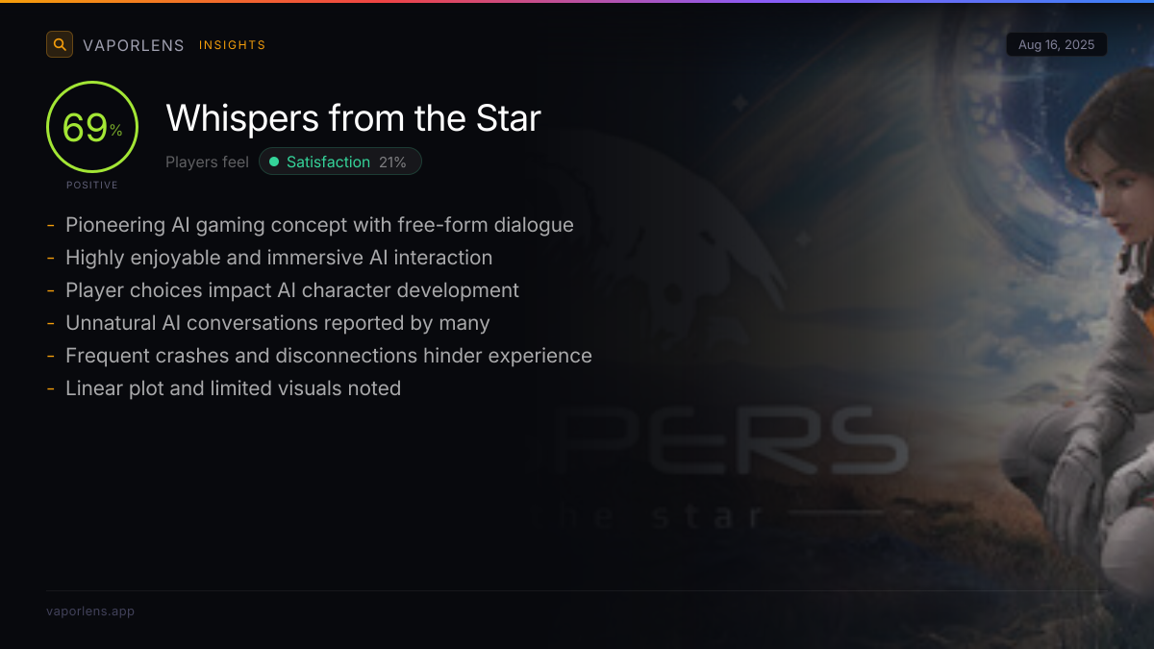Click the 69% positive score circle
Viewport: 1154px width, 649px height.
(92, 128)
